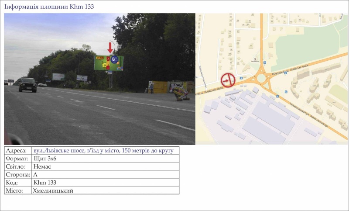Click the bus stop icon on Тернопільська street
Image resolution: width=349 pixels, height=211 pixels.
277,96
